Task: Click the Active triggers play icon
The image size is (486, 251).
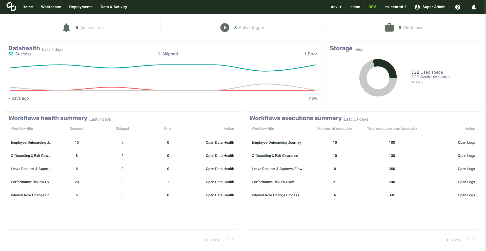Action: point(225,28)
